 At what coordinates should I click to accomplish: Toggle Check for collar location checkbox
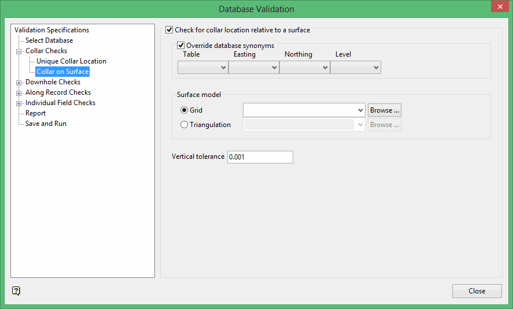tap(169, 30)
